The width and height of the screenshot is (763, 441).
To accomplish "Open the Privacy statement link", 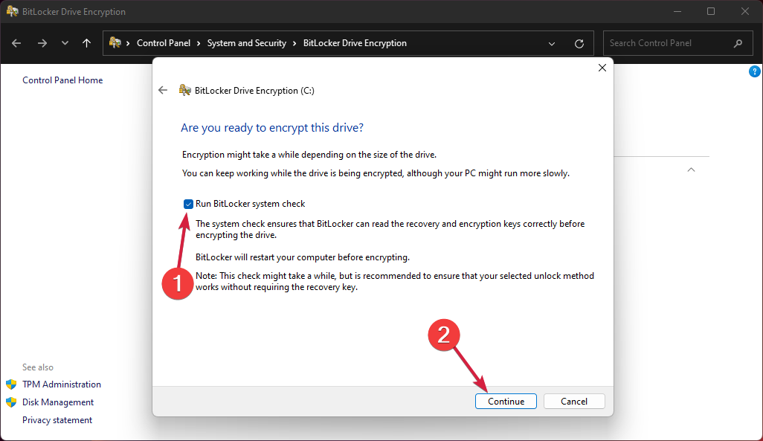I will point(57,419).
